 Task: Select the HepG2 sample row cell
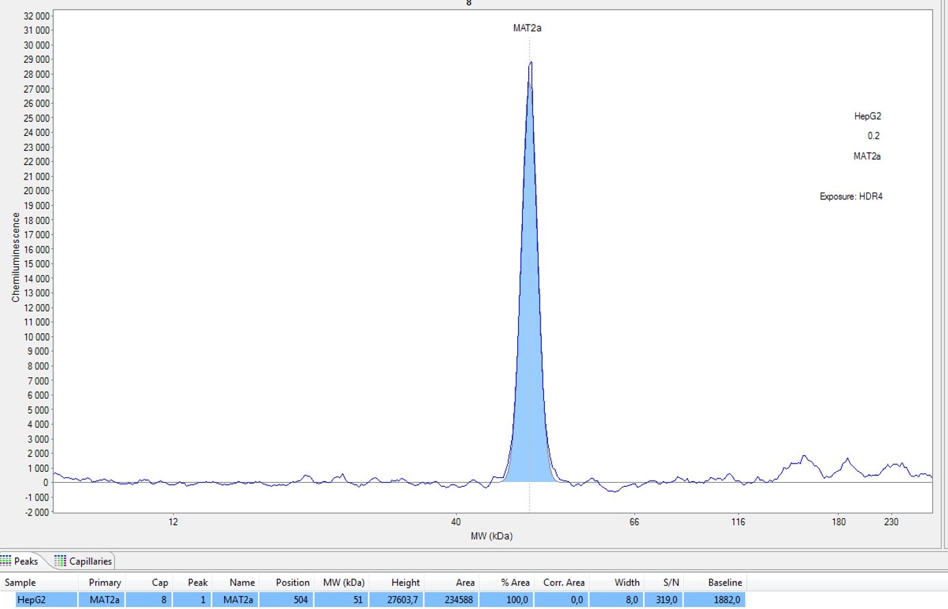(x=31, y=599)
